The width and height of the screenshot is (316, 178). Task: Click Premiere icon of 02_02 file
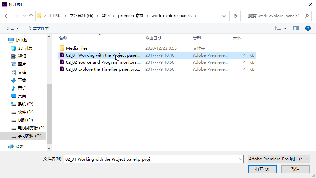coord(62,62)
